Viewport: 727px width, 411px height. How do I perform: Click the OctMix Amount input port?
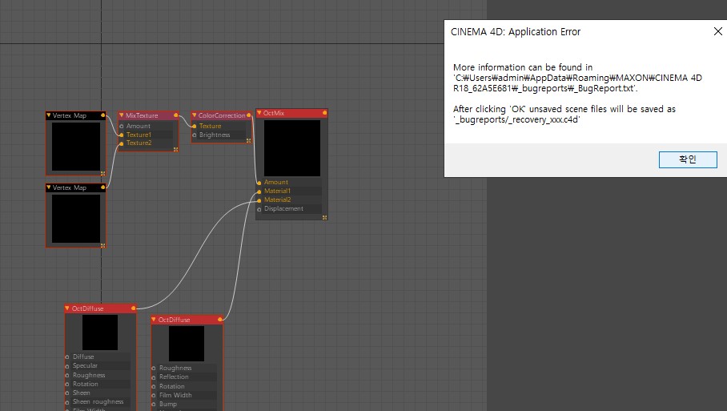[259, 183]
